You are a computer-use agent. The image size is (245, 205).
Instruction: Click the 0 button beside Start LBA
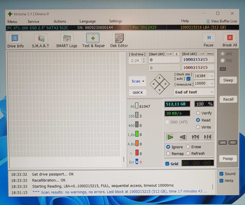(x=176, y=54)
